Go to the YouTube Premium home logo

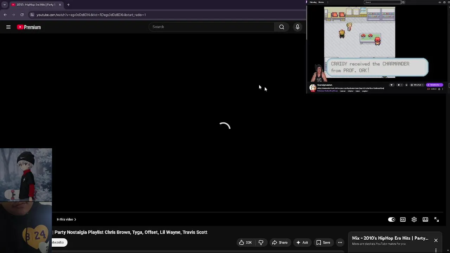pos(29,27)
